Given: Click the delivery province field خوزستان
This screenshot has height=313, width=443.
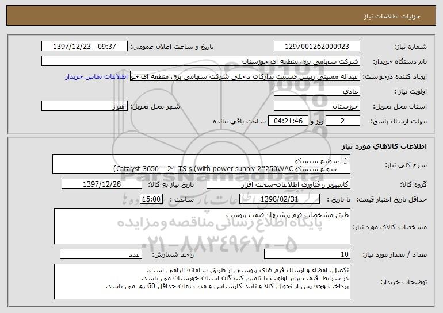Looking at the screenshot, I should click(316, 106).
